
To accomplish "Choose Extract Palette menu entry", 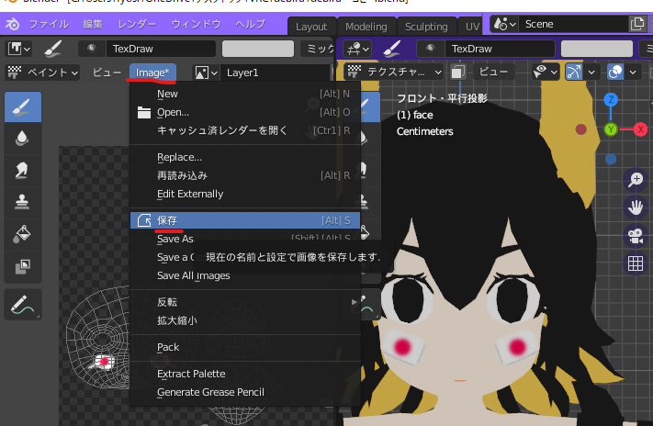I will (245, 374).
